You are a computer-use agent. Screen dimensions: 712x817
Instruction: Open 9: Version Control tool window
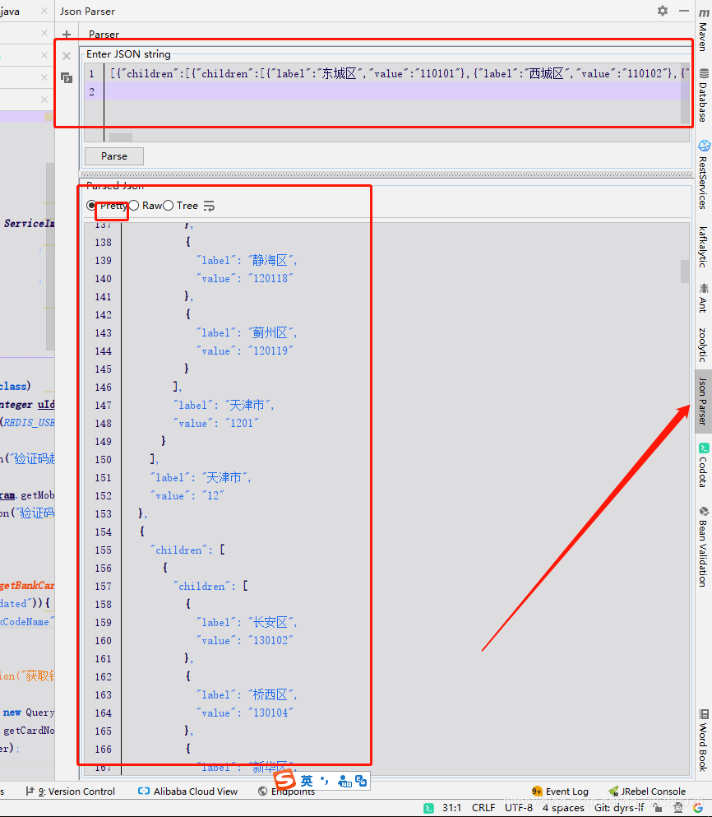71,791
